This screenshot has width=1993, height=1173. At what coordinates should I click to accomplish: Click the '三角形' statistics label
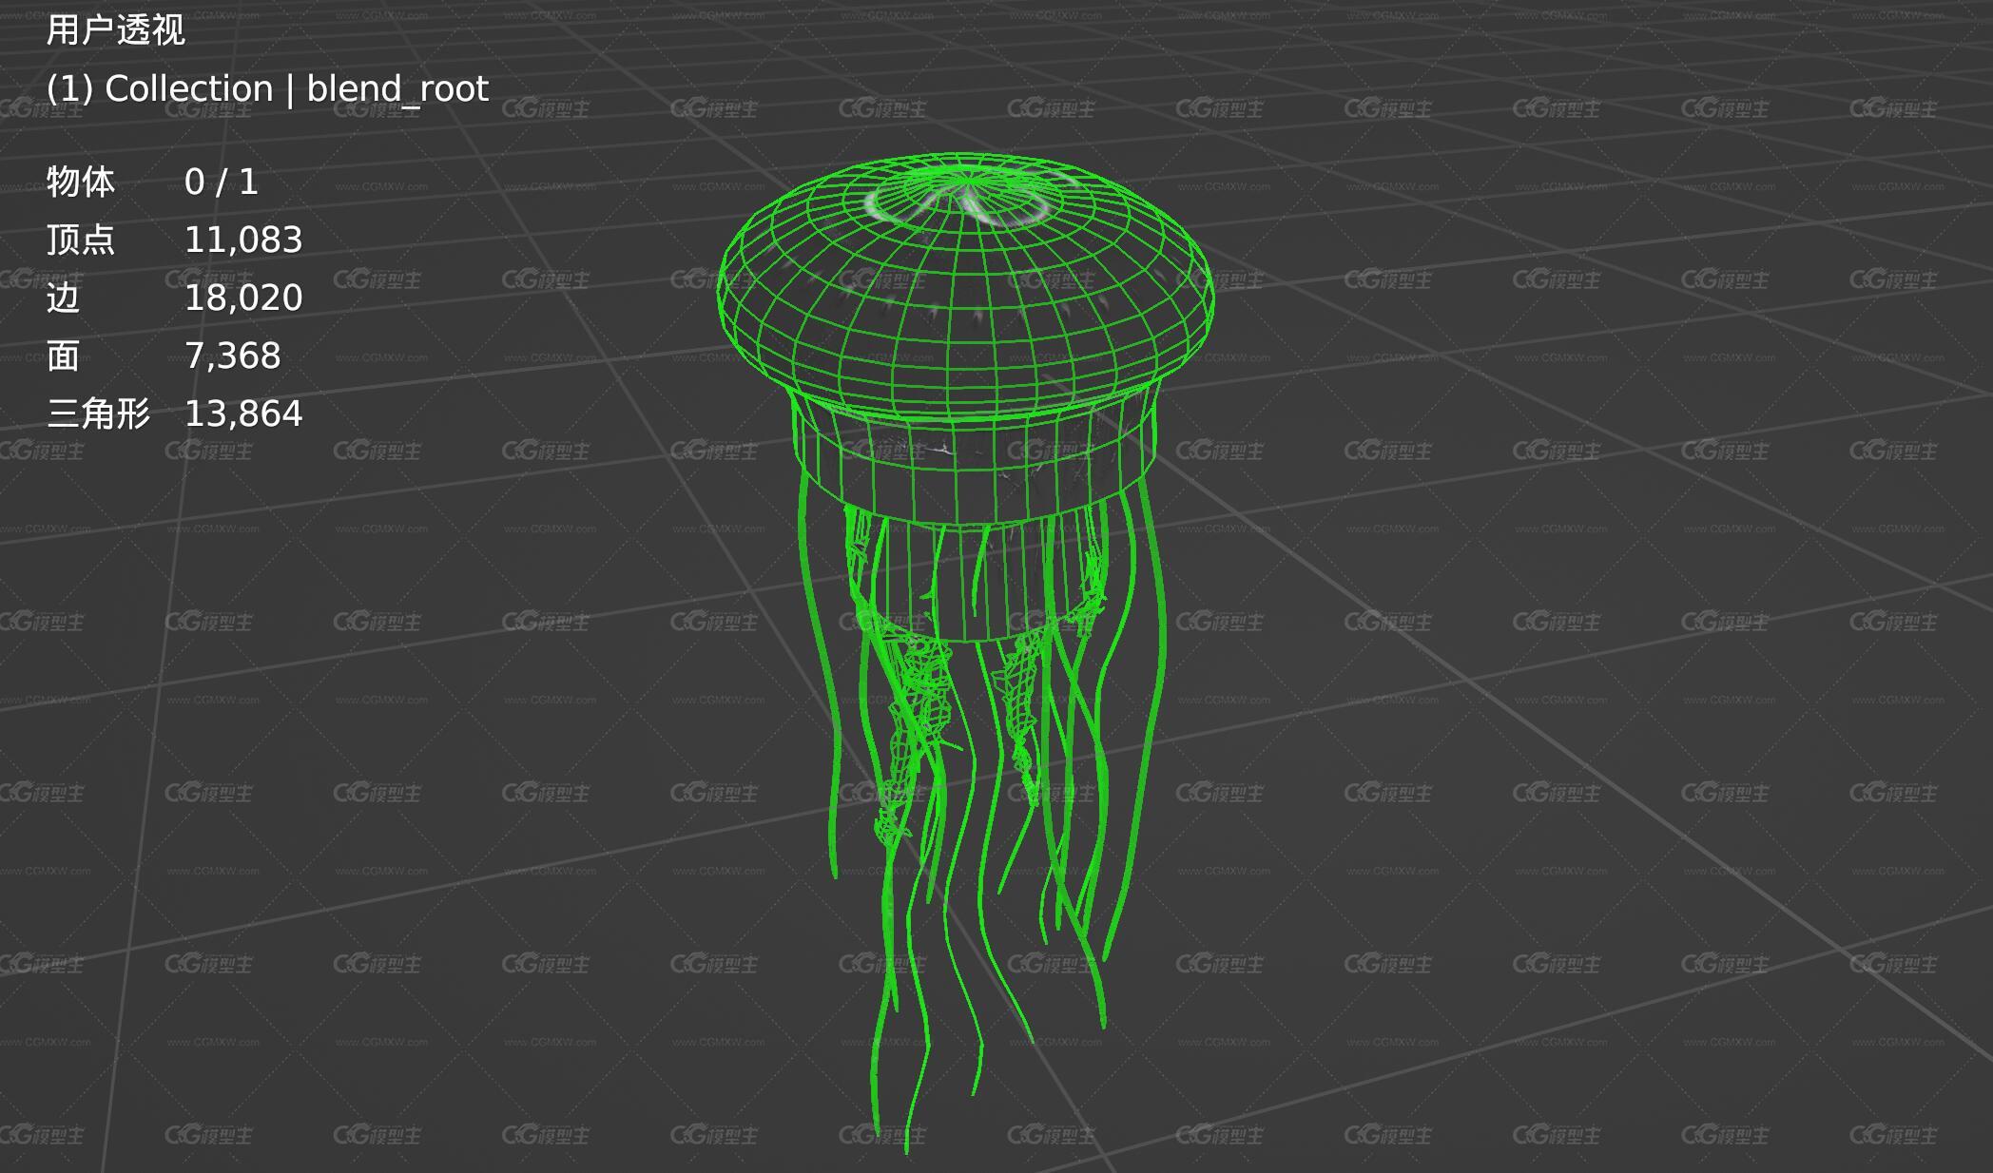pyautogui.click(x=98, y=413)
